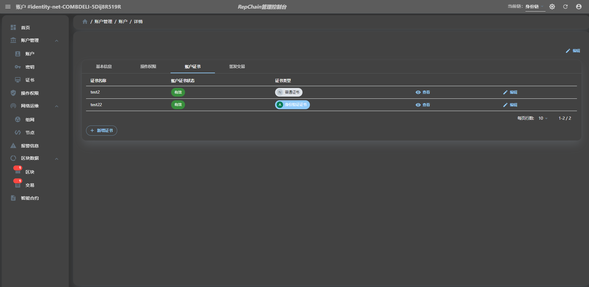Viewport: 589px width, 287px height.
Task: Collapse the 网络运维 menu chevron
Action: (57, 106)
